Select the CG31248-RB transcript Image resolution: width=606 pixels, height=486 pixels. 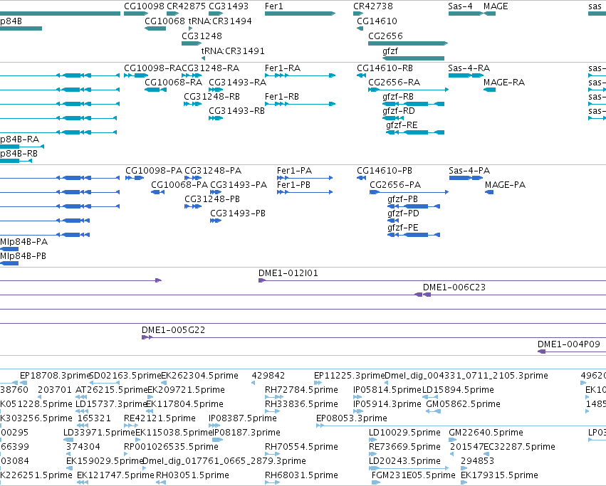192,104
